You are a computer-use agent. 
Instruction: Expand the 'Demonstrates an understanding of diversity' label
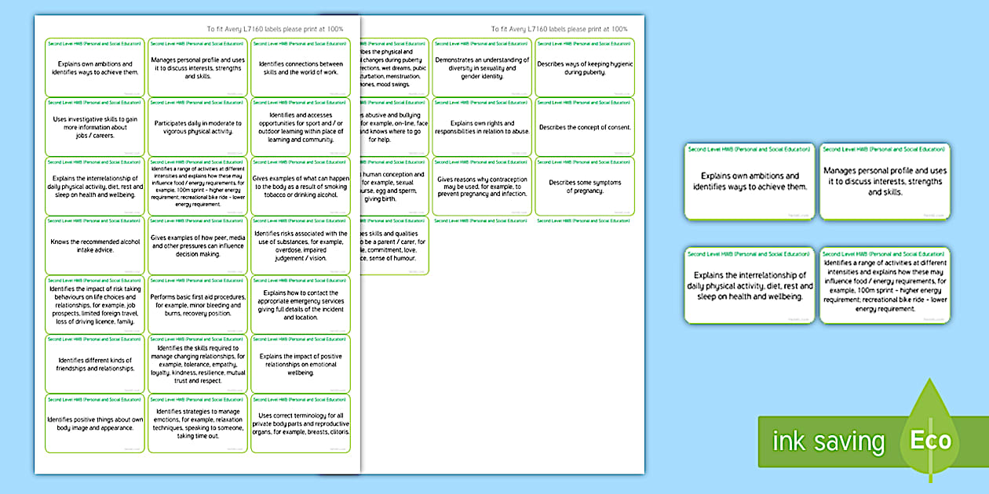tap(481, 68)
